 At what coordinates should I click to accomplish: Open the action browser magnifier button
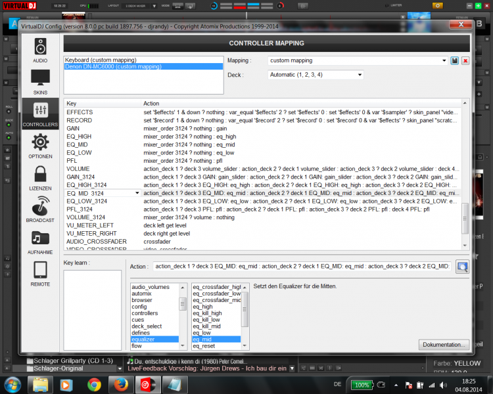point(462,267)
